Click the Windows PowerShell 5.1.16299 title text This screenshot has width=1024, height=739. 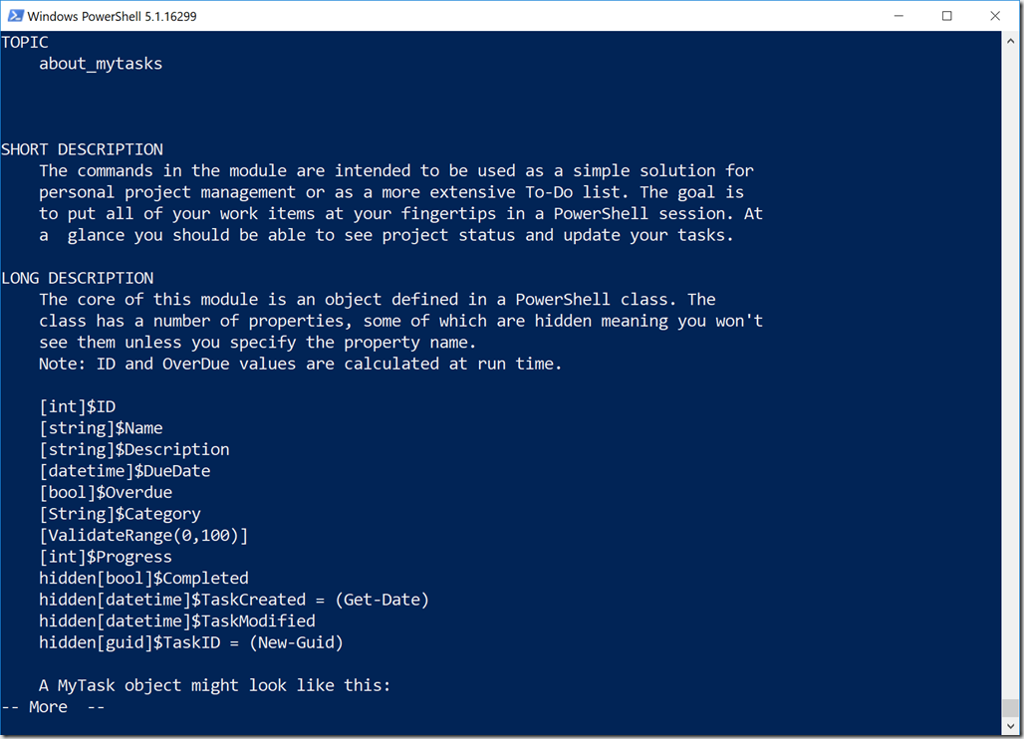coord(112,16)
